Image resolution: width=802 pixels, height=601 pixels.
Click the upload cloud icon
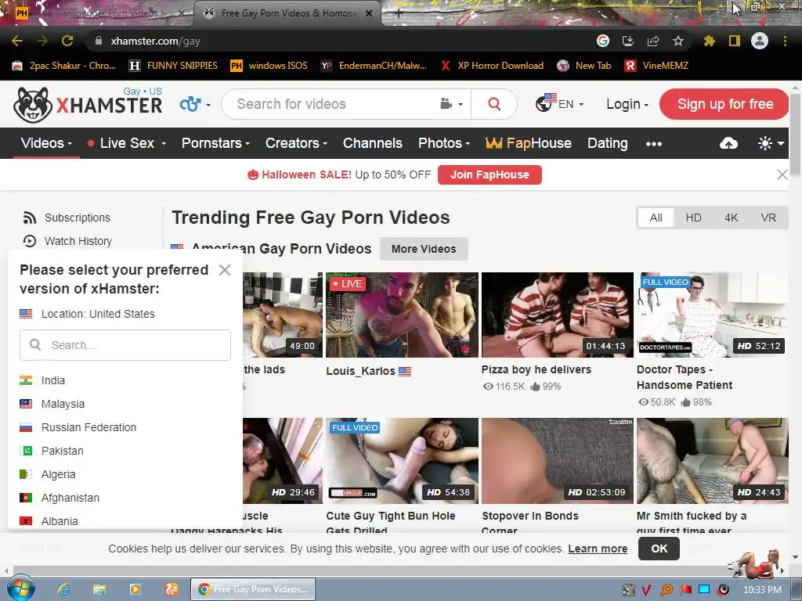(x=728, y=144)
